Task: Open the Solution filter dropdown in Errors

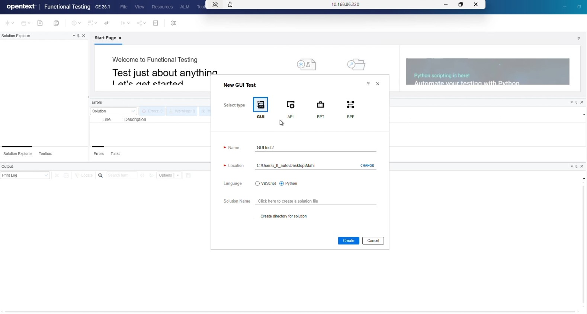Action: (x=113, y=111)
